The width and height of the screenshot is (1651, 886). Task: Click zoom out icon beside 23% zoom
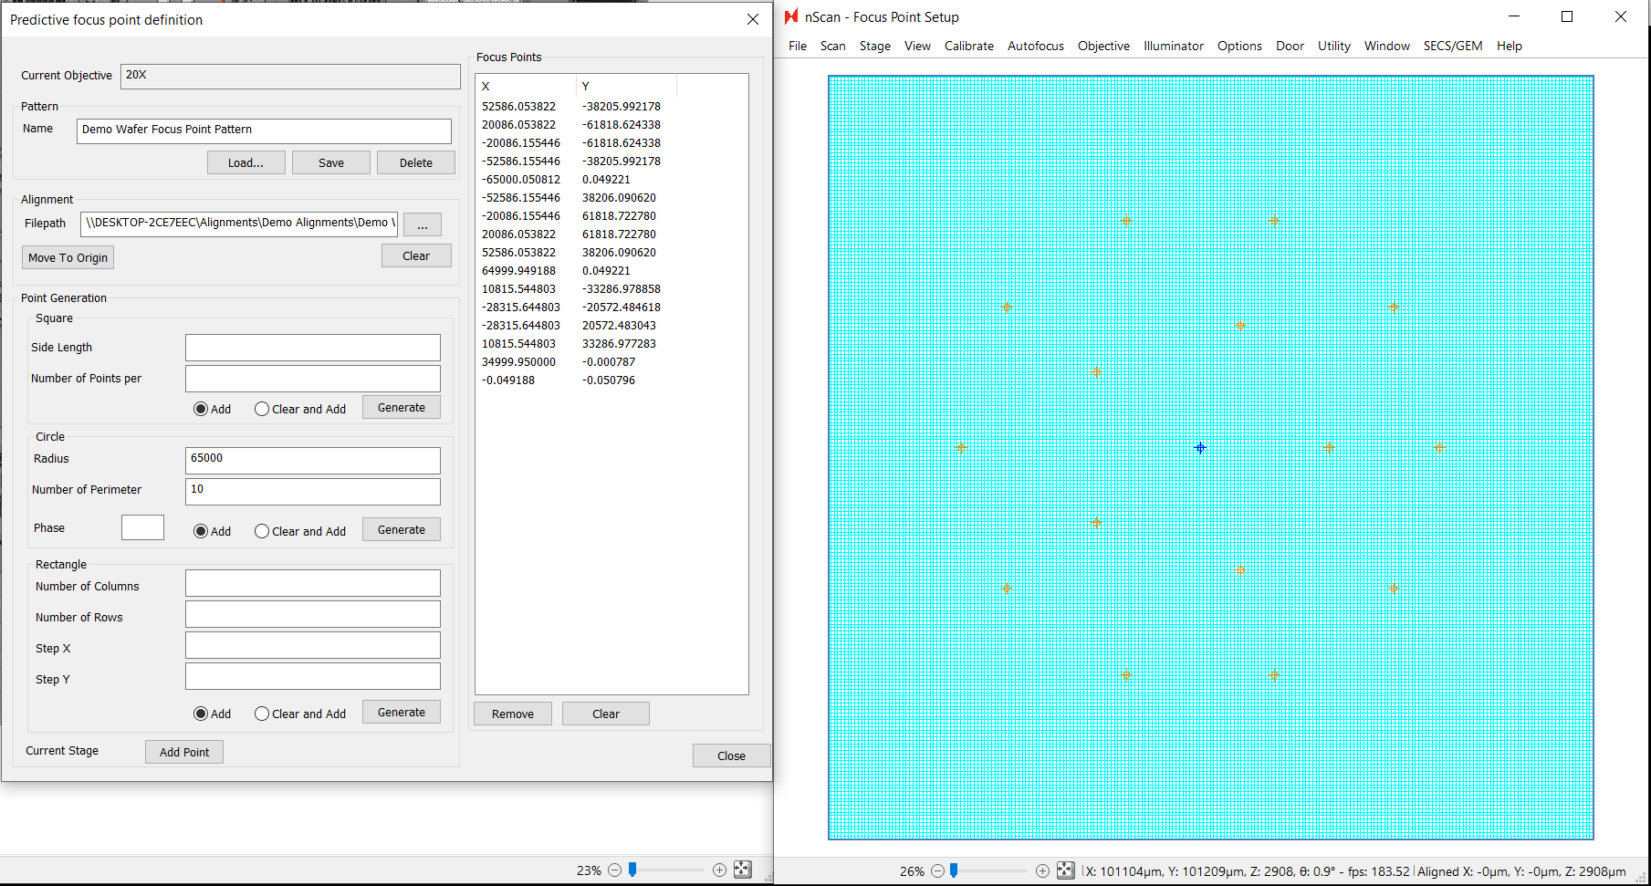(x=614, y=870)
